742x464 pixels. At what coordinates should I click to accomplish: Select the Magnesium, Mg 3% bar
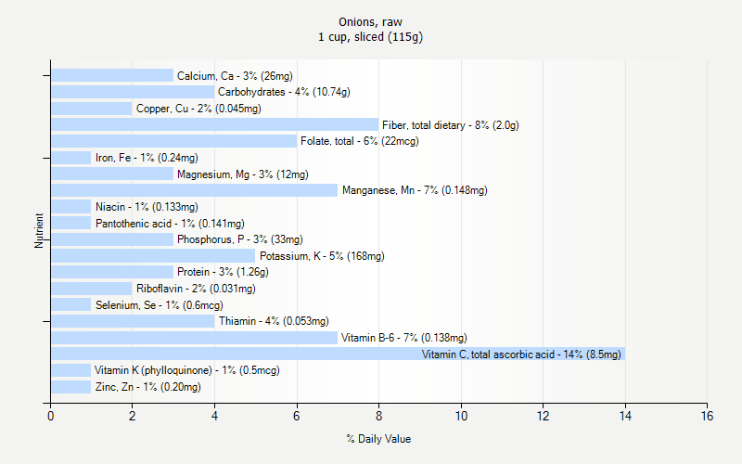tap(112, 174)
